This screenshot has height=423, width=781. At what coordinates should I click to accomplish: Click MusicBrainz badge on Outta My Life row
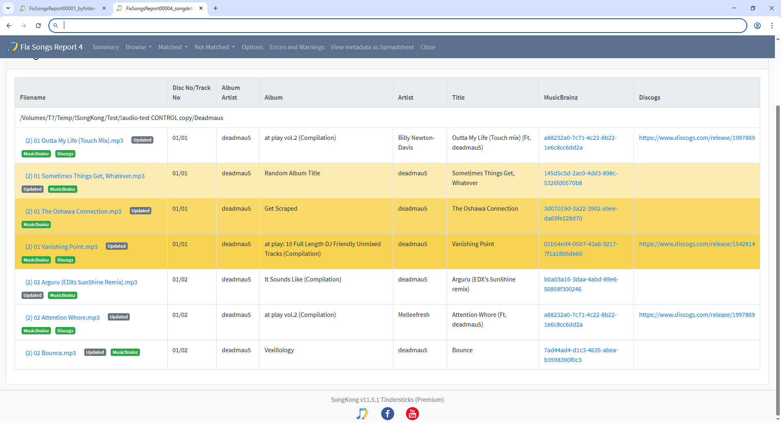click(36, 154)
